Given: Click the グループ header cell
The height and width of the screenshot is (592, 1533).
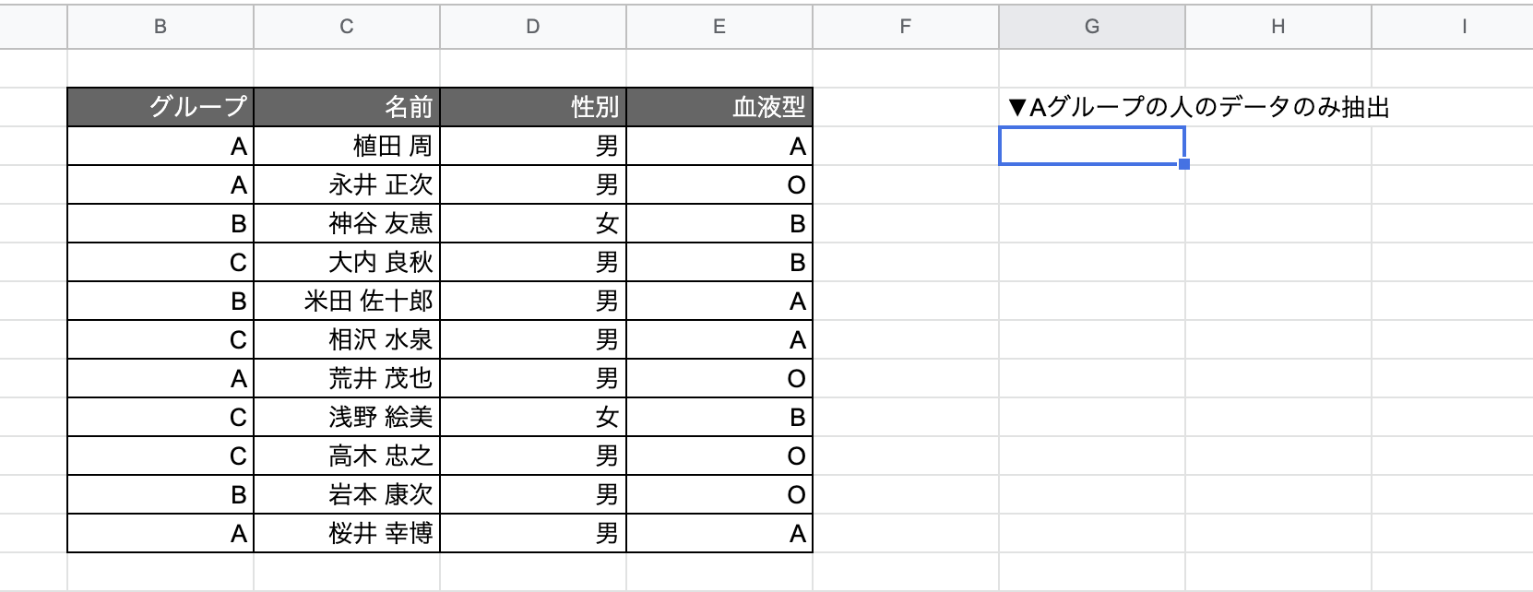Looking at the screenshot, I should coord(160,108).
